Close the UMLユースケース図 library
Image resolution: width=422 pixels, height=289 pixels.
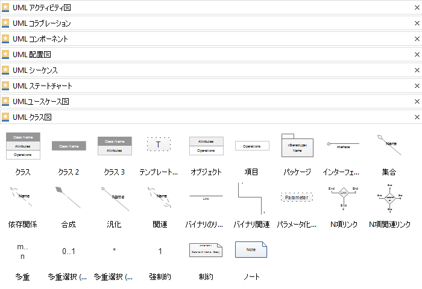pos(417,101)
